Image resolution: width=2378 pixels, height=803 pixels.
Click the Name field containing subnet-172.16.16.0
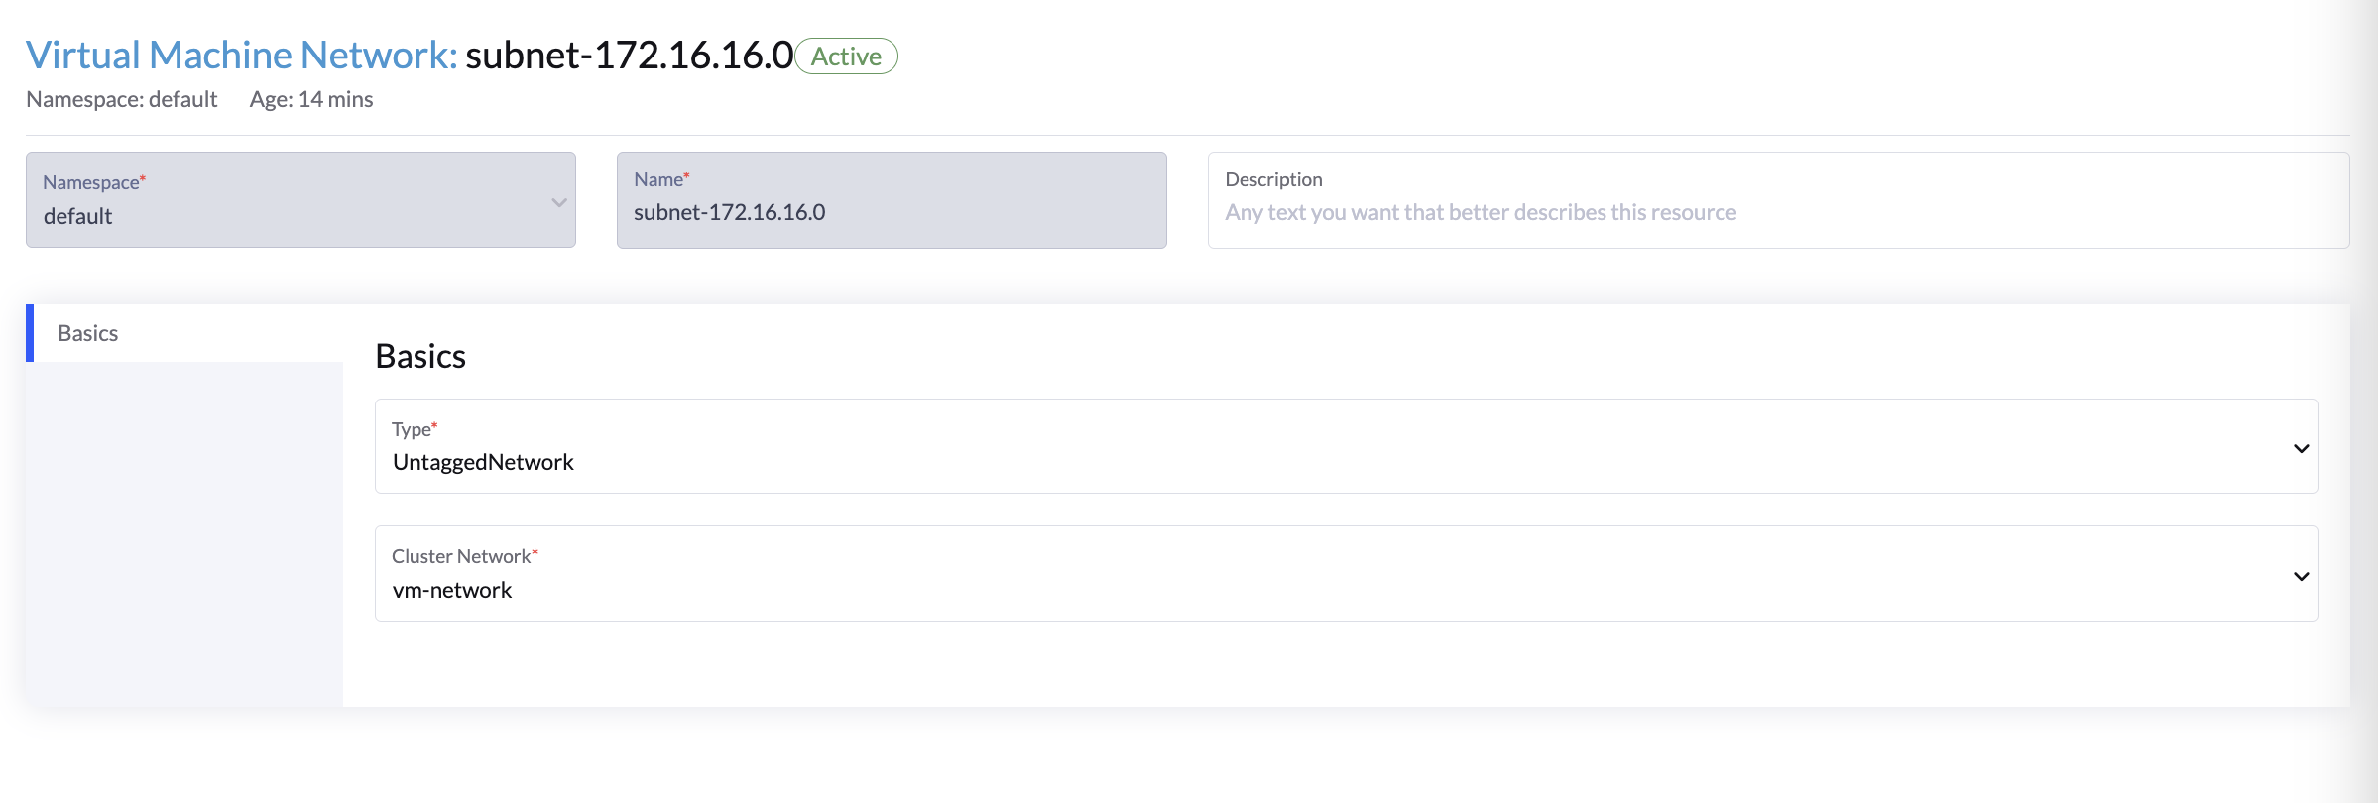[x=891, y=212]
